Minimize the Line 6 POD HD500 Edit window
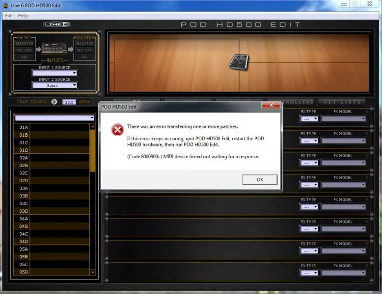 tap(344, 4)
